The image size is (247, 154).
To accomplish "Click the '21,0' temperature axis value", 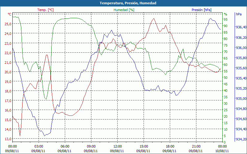I will coord(8,63).
